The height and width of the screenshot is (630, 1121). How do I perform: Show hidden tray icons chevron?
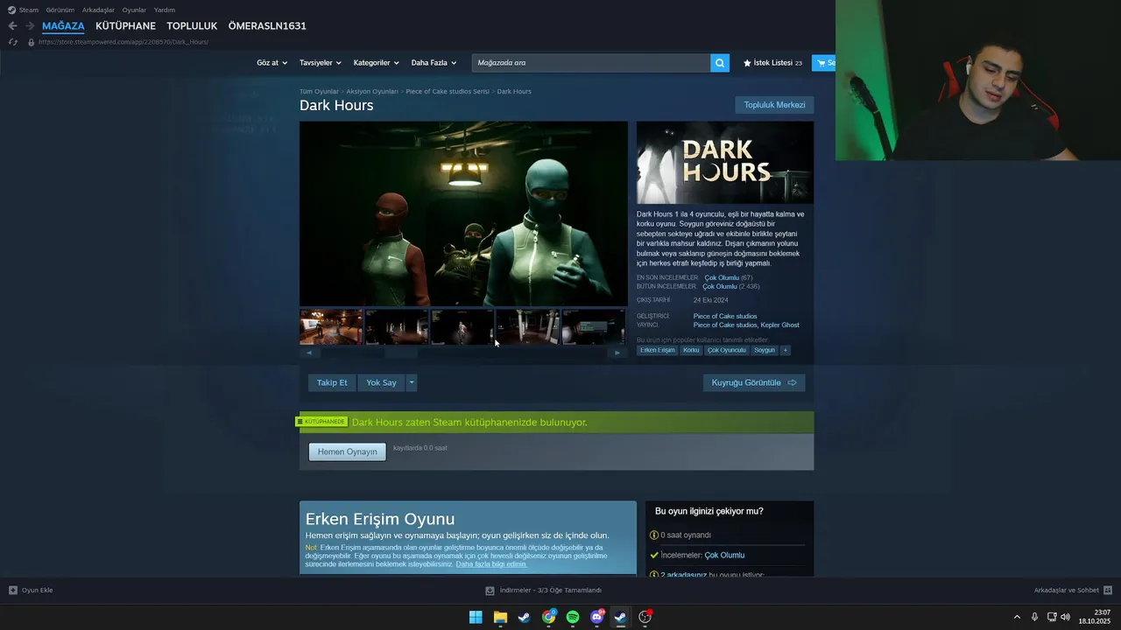click(x=1017, y=617)
